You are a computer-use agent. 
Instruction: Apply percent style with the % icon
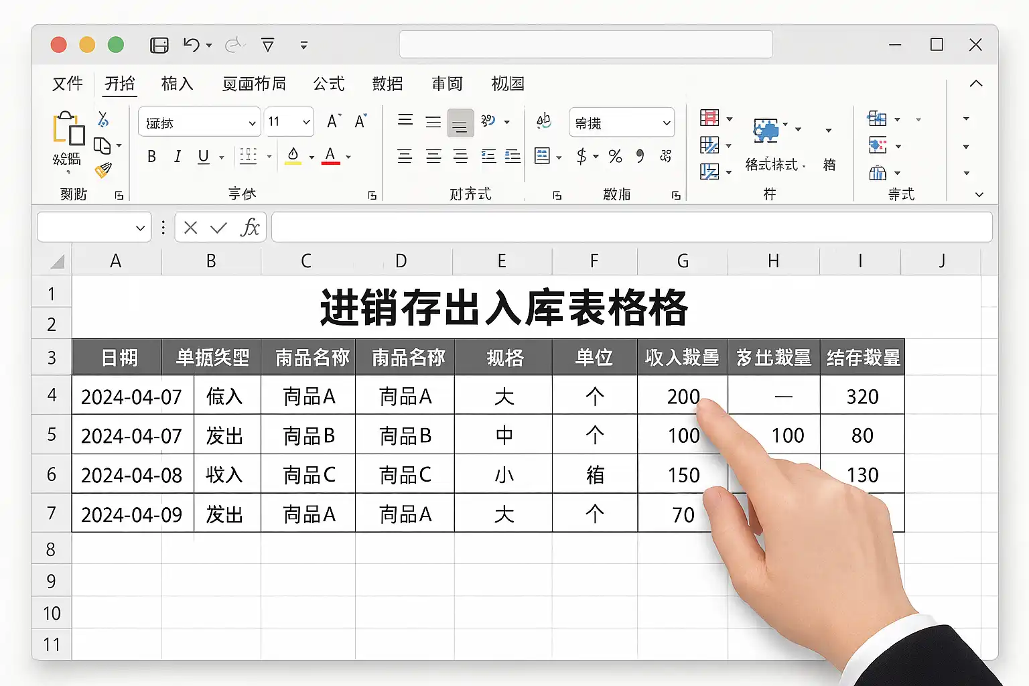(x=615, y=156)
